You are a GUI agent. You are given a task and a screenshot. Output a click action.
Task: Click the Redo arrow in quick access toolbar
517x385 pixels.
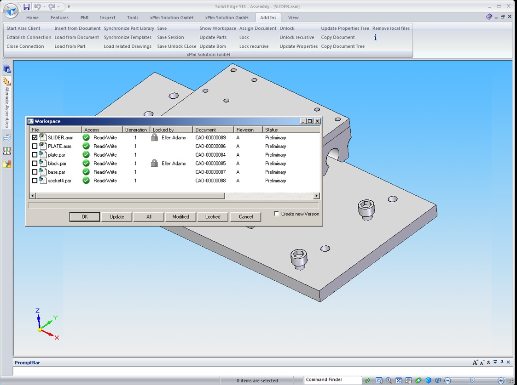click(x=52, y=6)
